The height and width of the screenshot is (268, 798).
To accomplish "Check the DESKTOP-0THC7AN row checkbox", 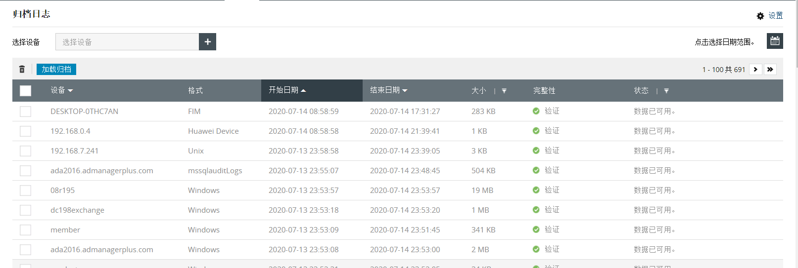I will pyautogui.click(x=25, y=112).
